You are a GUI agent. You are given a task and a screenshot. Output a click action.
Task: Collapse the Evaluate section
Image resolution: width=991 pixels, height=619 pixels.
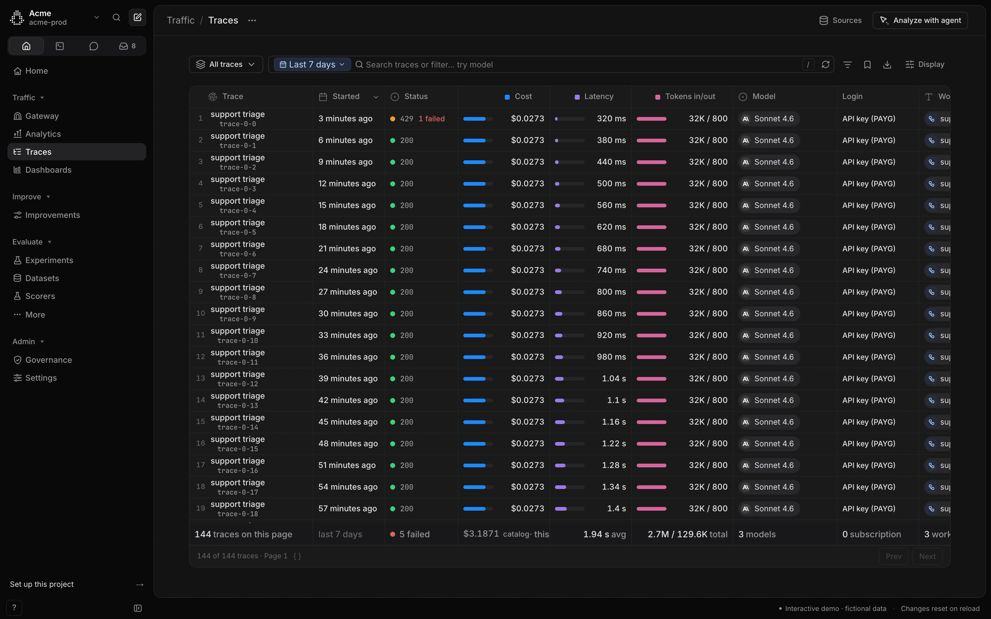pyautogui.click(x=32, y=242)
